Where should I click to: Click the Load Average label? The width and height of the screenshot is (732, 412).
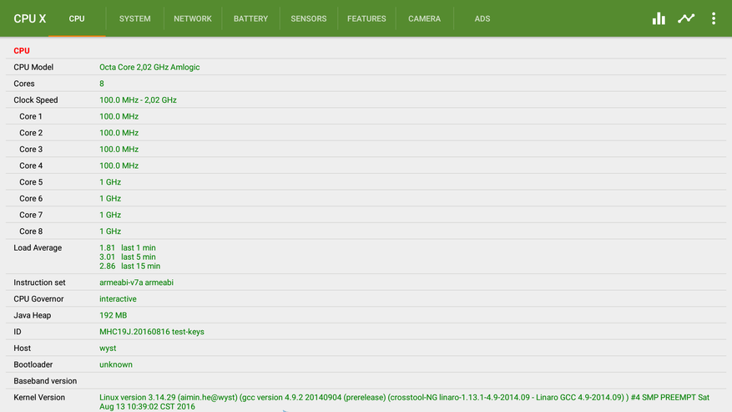pyautogui.click(x=38, y=247)
